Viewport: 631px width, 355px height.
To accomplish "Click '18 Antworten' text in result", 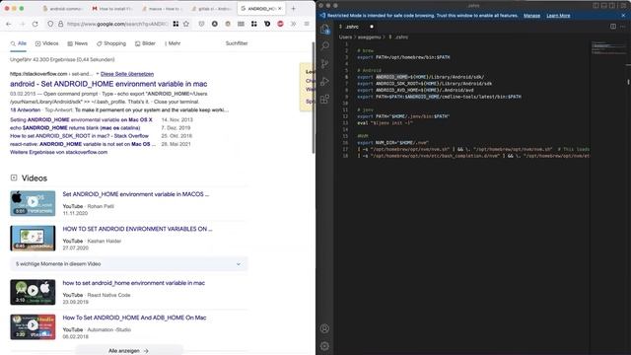I will 25,109.
